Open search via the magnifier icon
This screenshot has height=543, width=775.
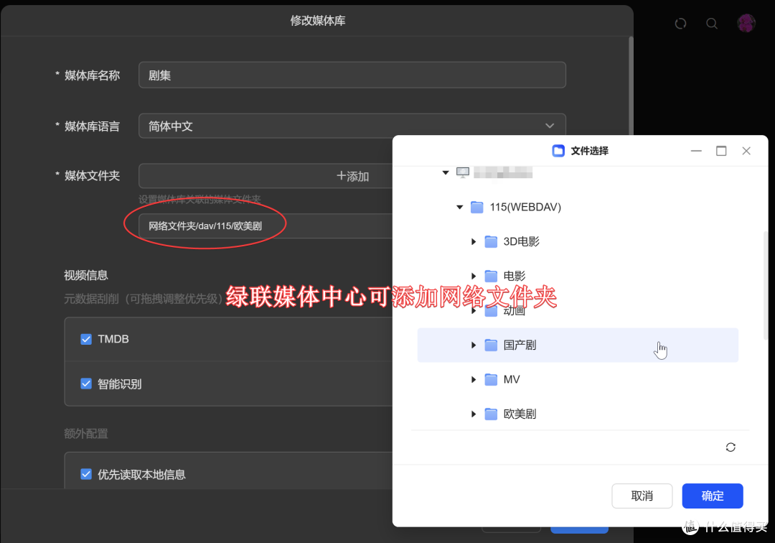[x=712, y=23]
